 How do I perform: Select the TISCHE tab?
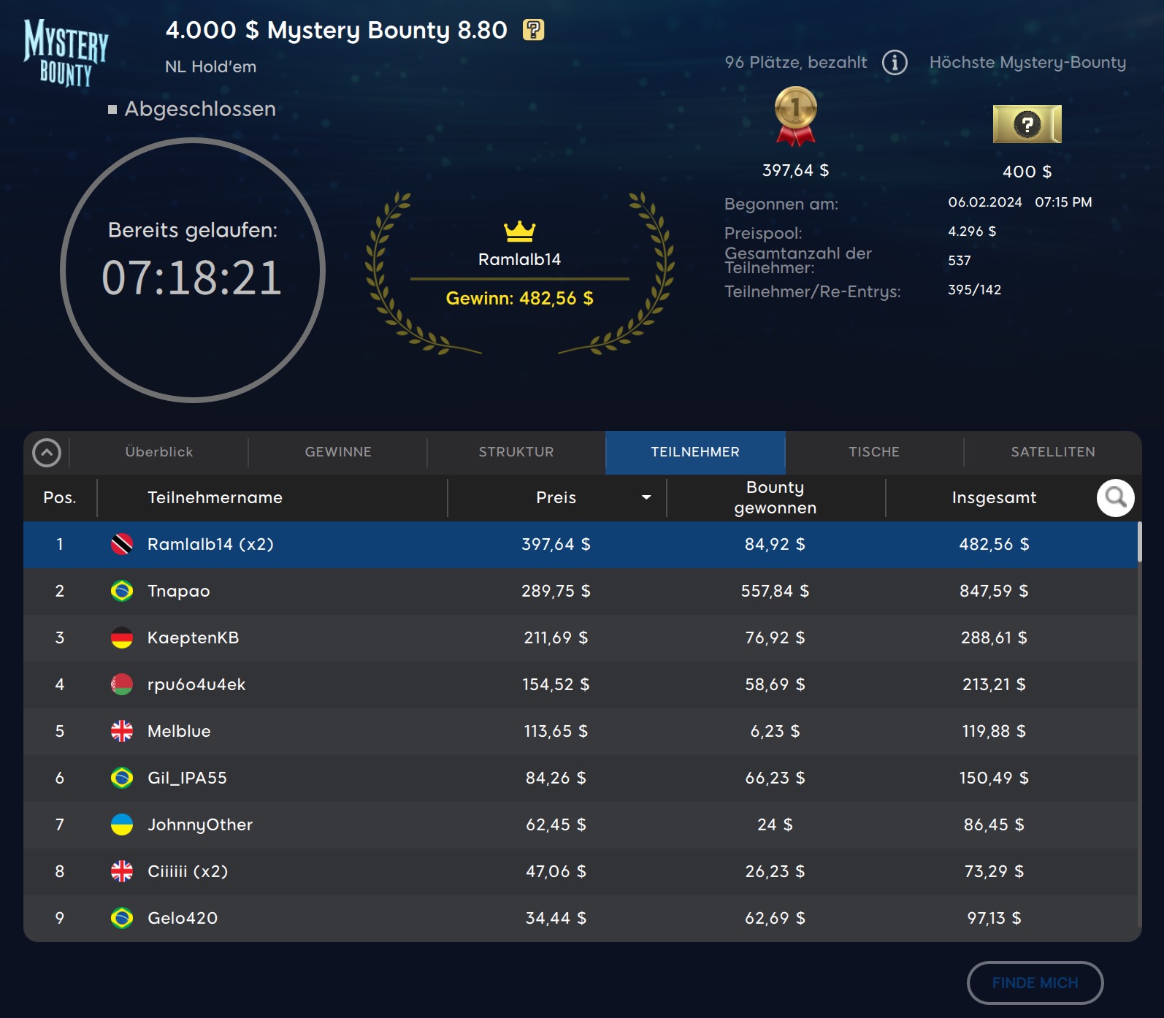[873, 452]
